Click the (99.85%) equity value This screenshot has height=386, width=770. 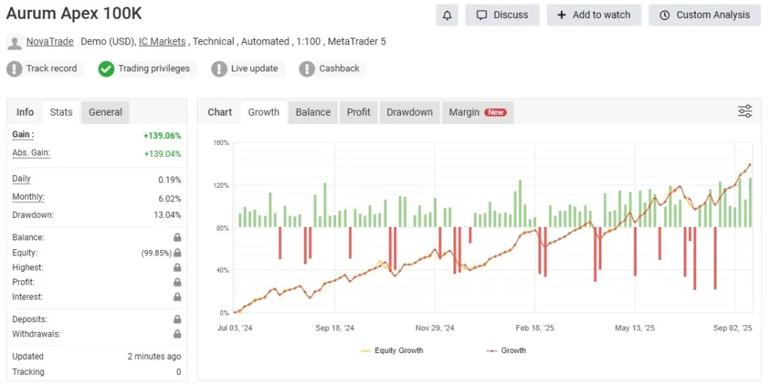click(x=156, y=253)
